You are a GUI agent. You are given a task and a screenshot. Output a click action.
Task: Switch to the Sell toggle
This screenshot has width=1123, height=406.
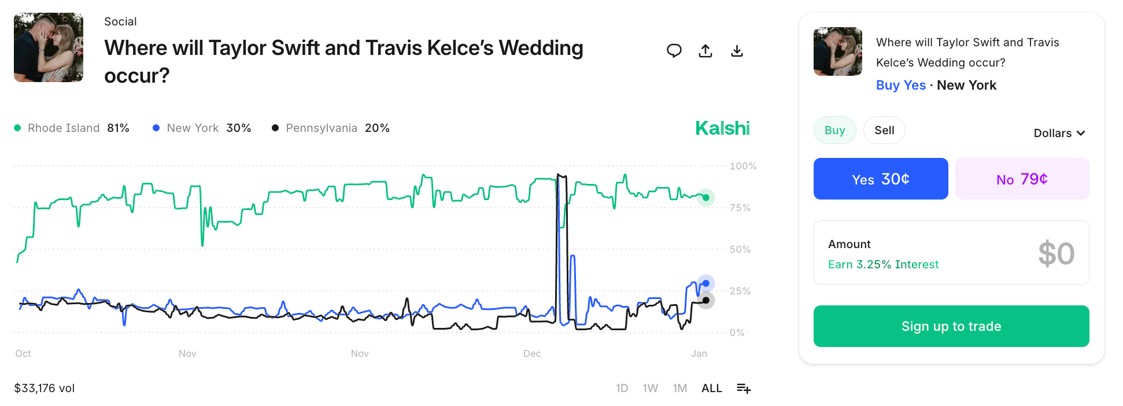tap(884, 130)
